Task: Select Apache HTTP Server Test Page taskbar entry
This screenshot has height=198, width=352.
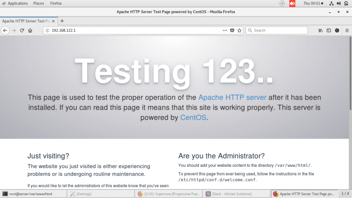Action: pyautogui.click(x=305, y=194)
